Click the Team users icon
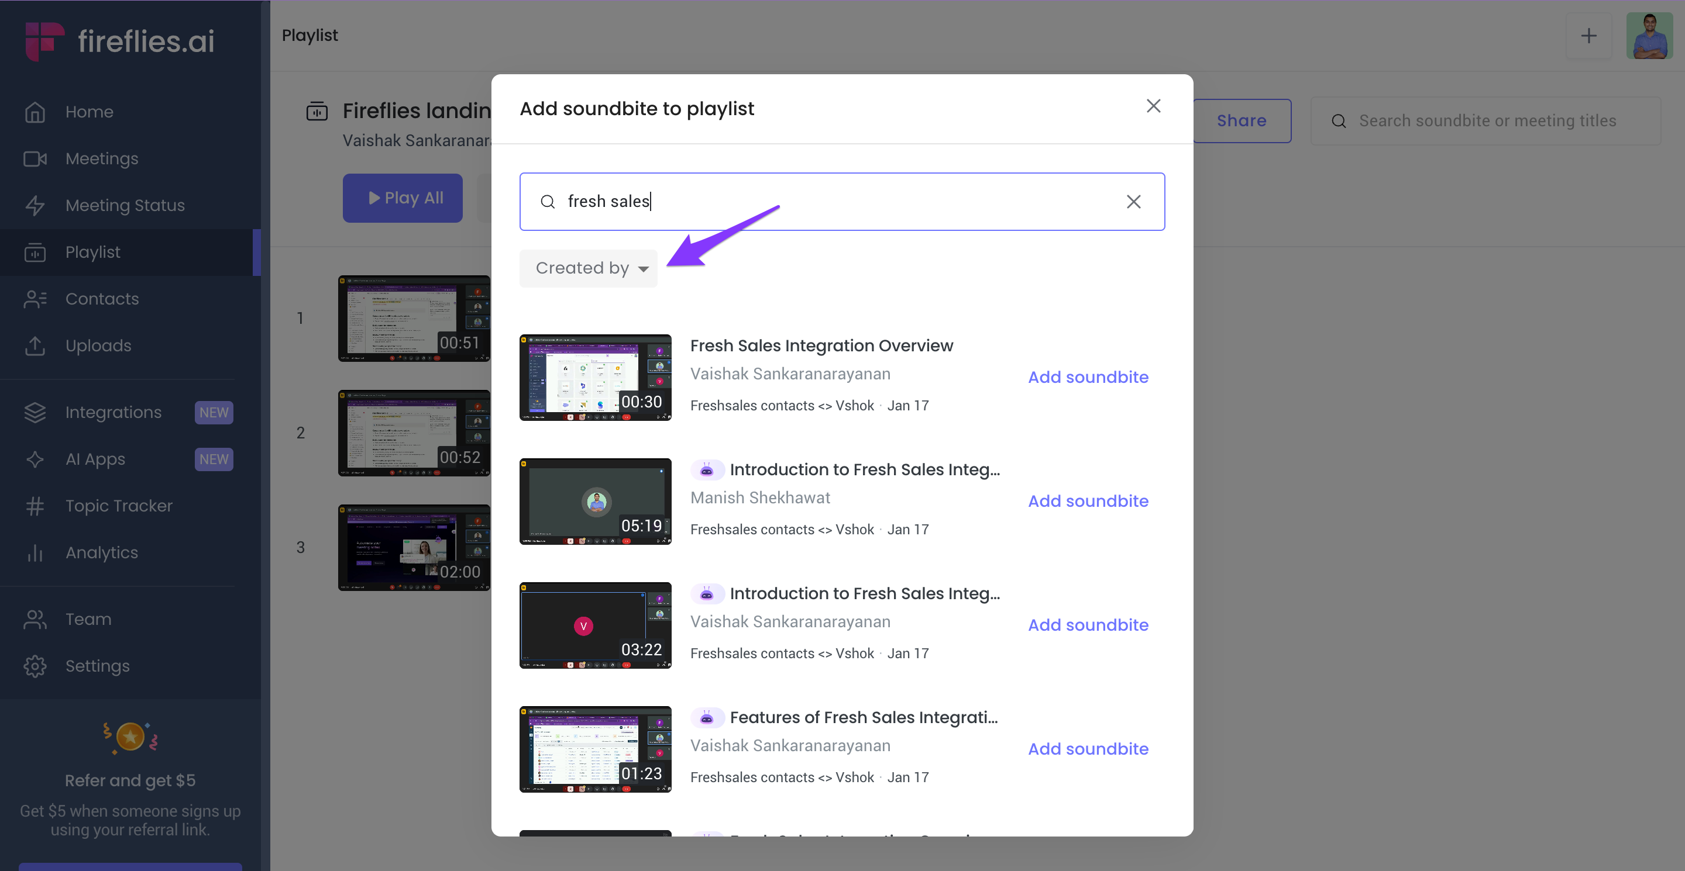This screenshot has height=871, width=1685. (x=35, y=620)
